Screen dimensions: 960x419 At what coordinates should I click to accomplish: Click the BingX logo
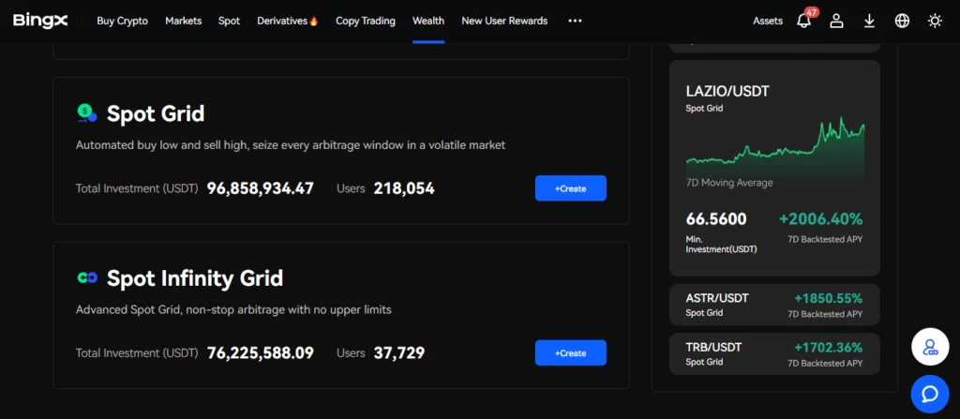[40, 21]
